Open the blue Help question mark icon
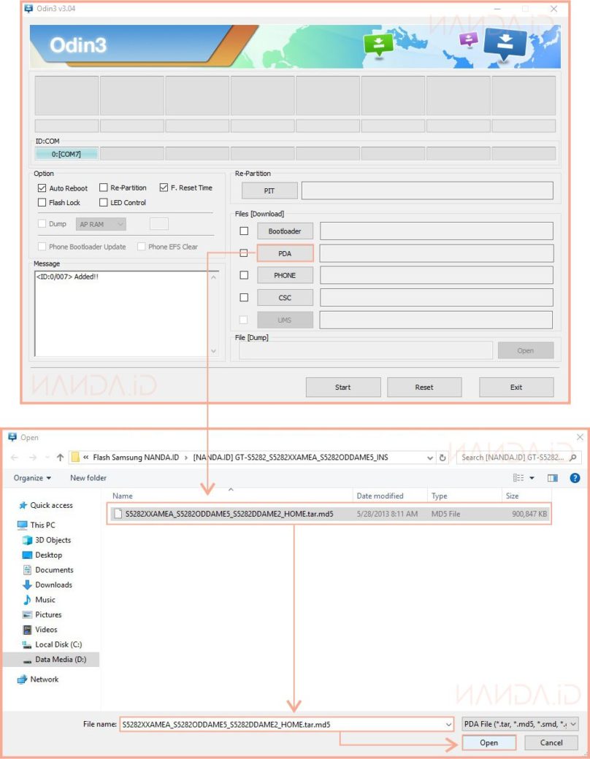This screenshot has width=590, height=759. (x=575, y=478)
